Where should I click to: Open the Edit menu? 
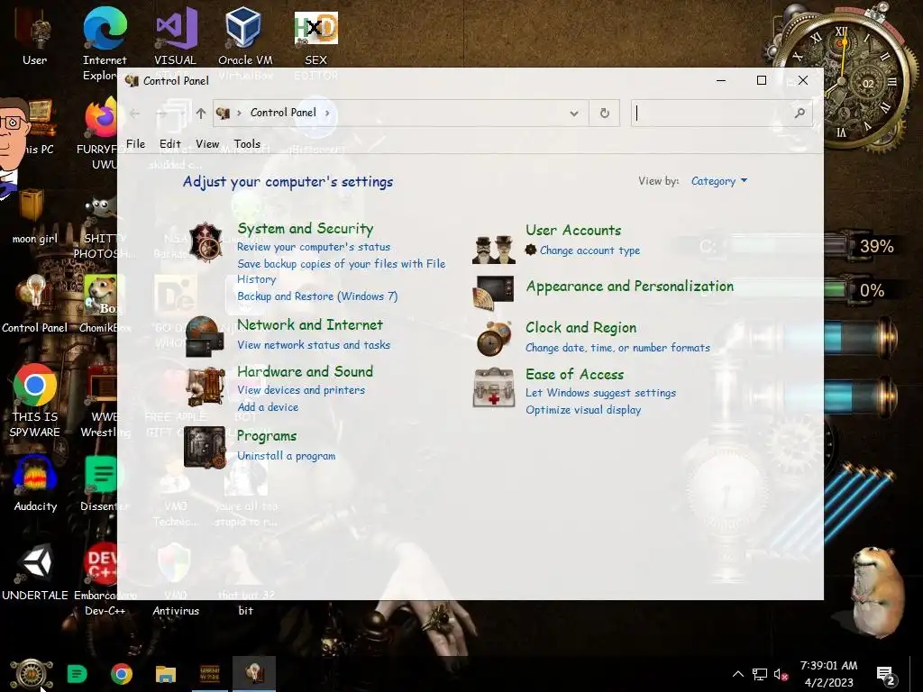(170, 143)
